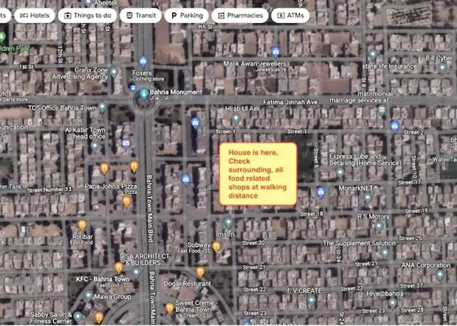
Task: Select the Papa Johns Pizza marker
Action: pyautogui.click(x=126, y=201)
